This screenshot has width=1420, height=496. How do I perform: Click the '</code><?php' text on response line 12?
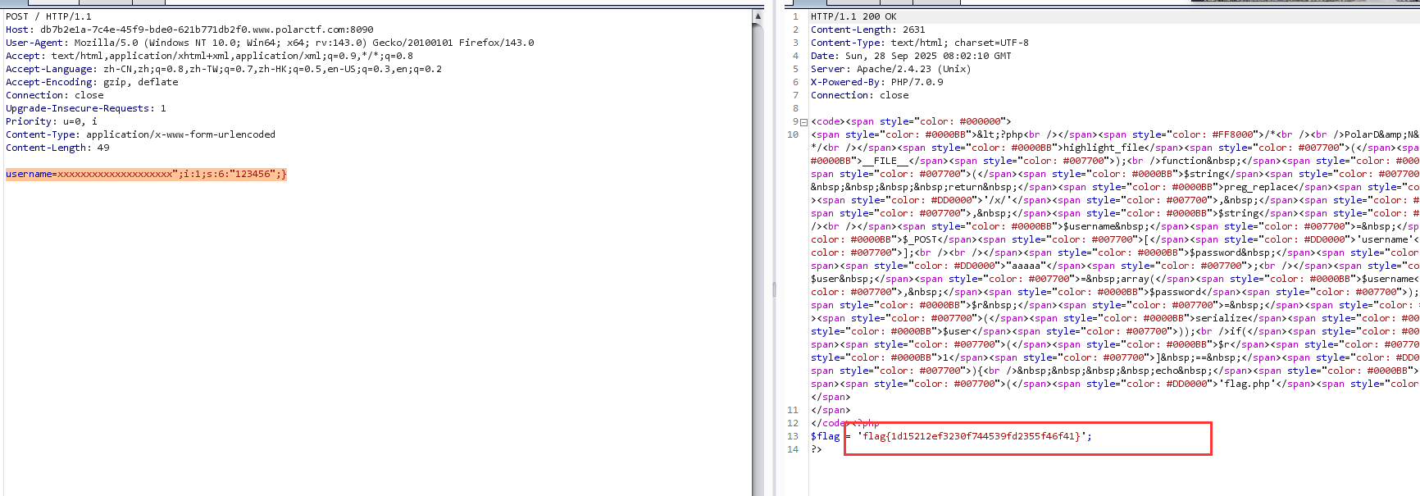844,423
